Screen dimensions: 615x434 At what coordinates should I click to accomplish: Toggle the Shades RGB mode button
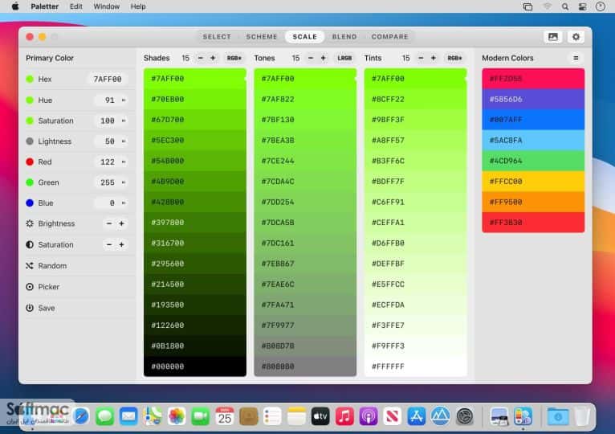234,58
